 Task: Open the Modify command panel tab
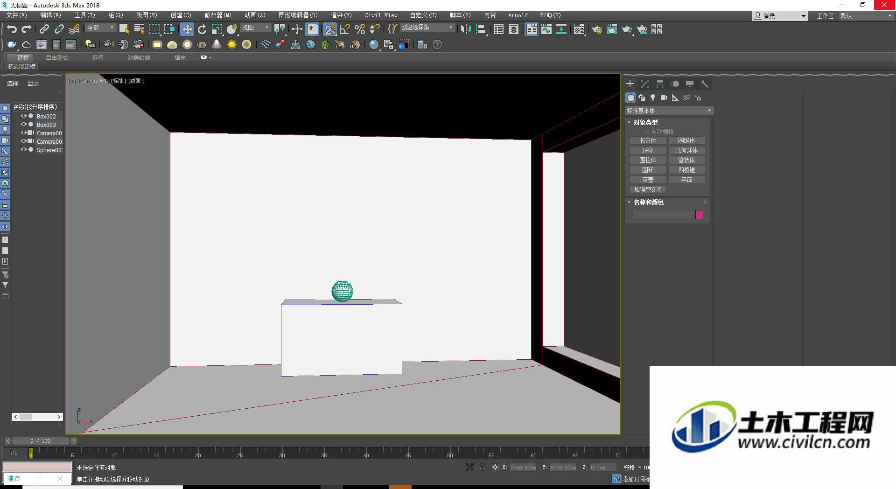645,84
